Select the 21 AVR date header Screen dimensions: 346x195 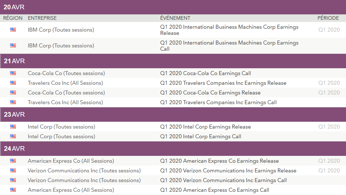pyautogui.click(x=14, y=61)
